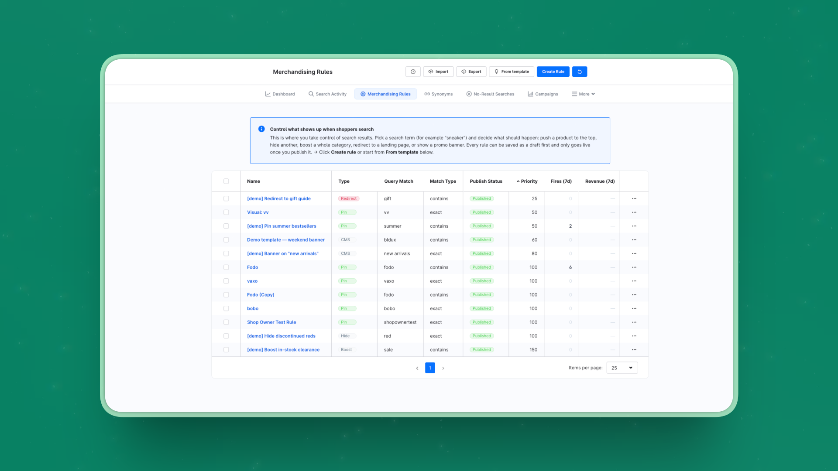The height and width of the screenshot is (471, 838).
Task: Click the blue refresh icon button
Action: click(580, 72)
